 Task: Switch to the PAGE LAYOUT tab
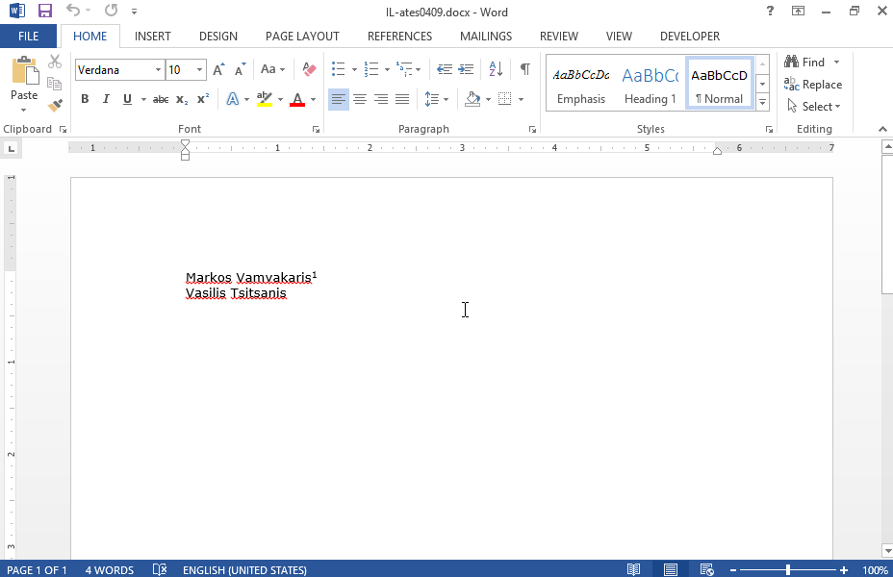click(302, 36)
